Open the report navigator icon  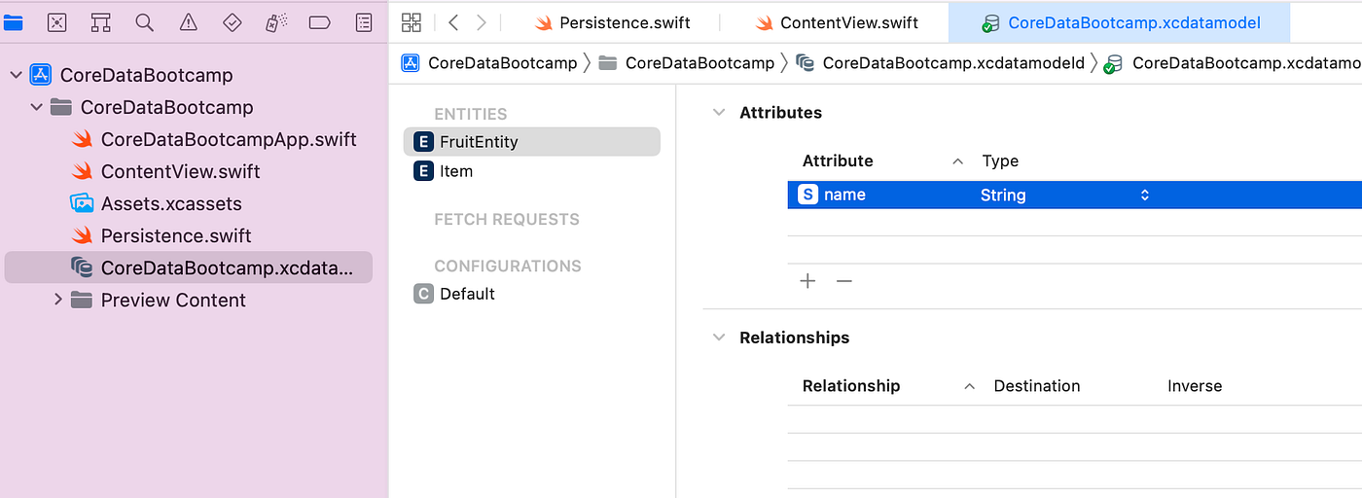click(364, 22)
